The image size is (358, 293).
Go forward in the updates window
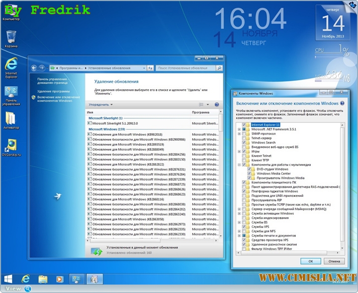(x=42, y=68)
